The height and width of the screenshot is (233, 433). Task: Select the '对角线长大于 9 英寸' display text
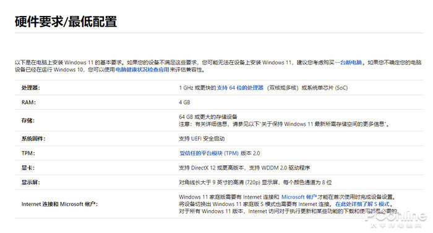[x=255, y=182]
